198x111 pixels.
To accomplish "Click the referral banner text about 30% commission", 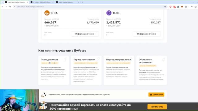I will [90, 107].
